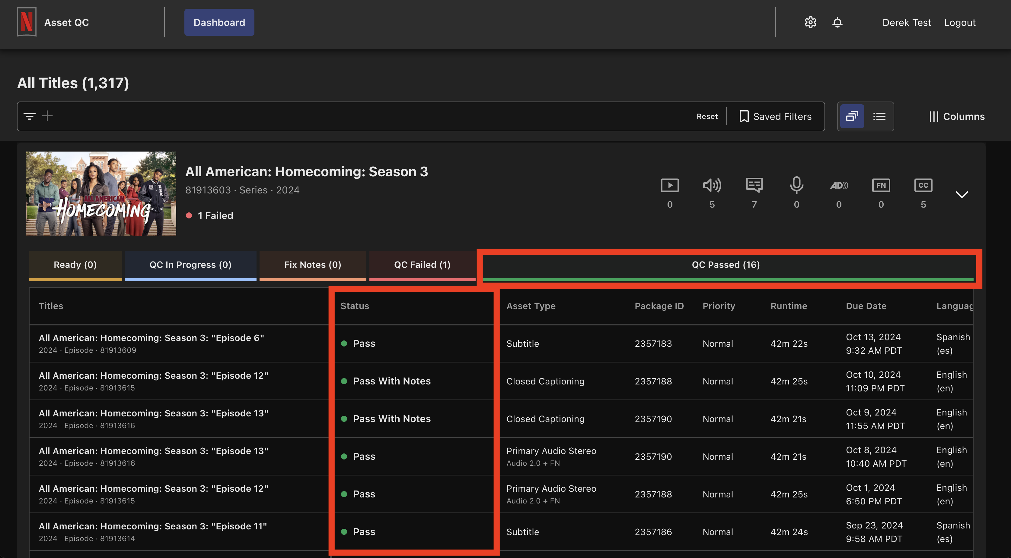Click the 1 Failed status indicator
Image resolution: width=1011 pixels, height=558 pixels.
(x=209, y=215)
